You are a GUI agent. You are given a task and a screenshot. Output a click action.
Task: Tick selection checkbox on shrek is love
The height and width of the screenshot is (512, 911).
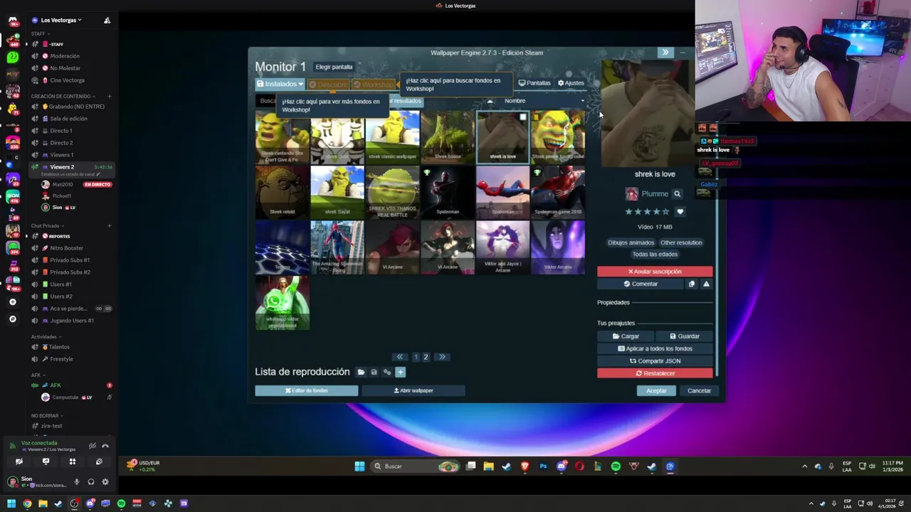(x=523, y=117)
